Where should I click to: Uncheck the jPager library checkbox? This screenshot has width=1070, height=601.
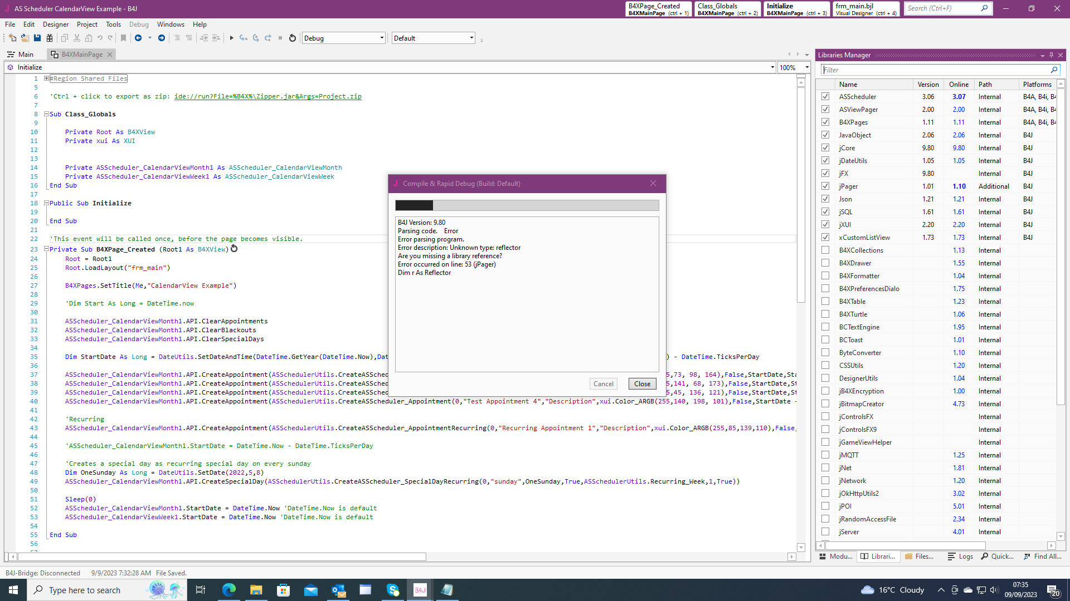point(825,186)
